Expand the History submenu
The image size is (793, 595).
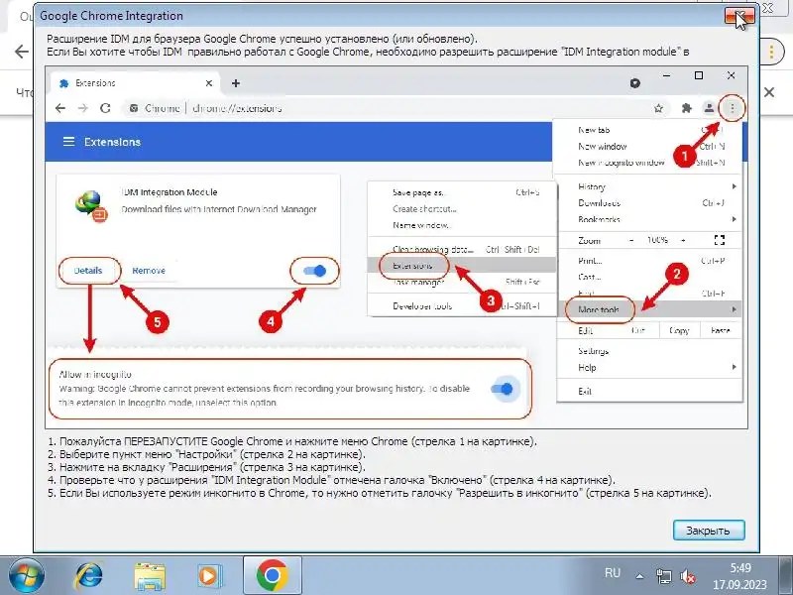649,186
